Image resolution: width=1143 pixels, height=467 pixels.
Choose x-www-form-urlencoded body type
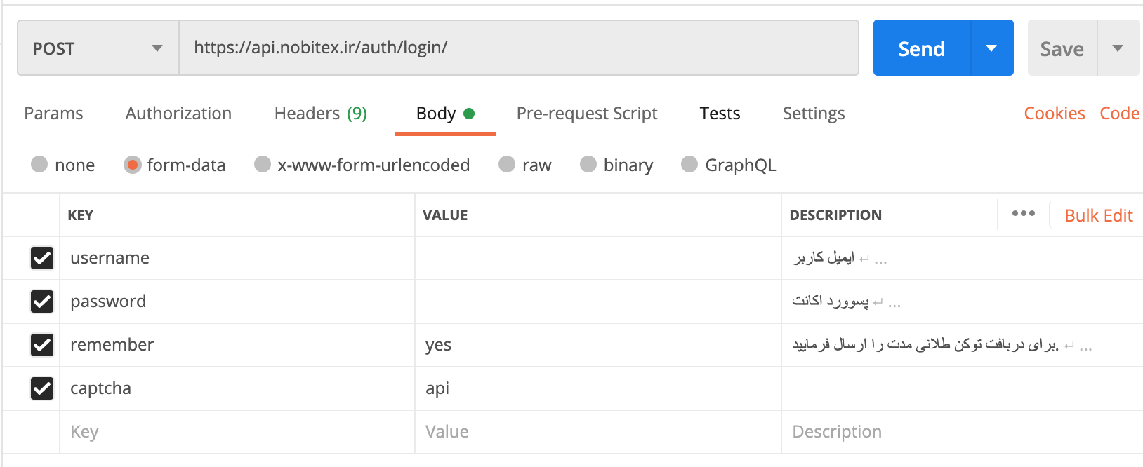click(263, 165)
